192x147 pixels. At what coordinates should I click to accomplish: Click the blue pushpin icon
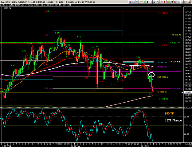click(178, 2)
